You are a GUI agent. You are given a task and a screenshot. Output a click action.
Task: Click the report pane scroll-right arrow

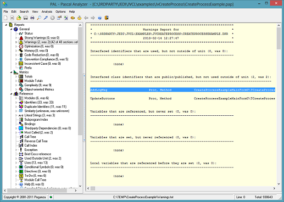(x=274, y=188)
